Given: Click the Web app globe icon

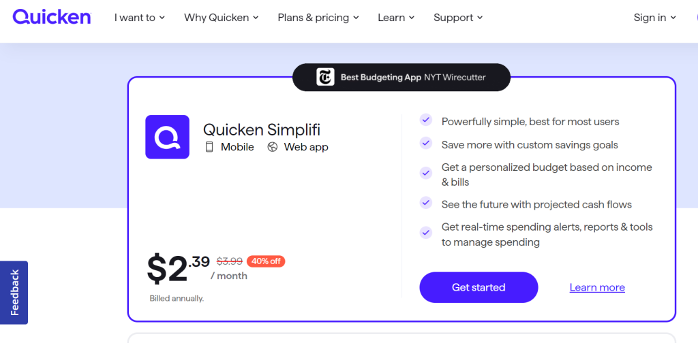Looking at the screenshot, I should [273, 147].
